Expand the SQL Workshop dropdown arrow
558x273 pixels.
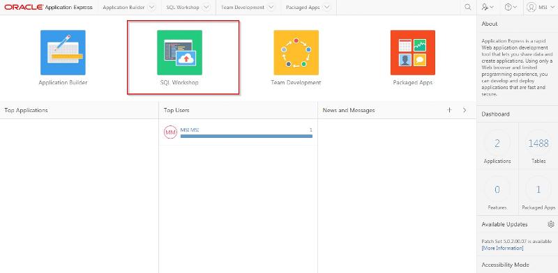[206, 7]
